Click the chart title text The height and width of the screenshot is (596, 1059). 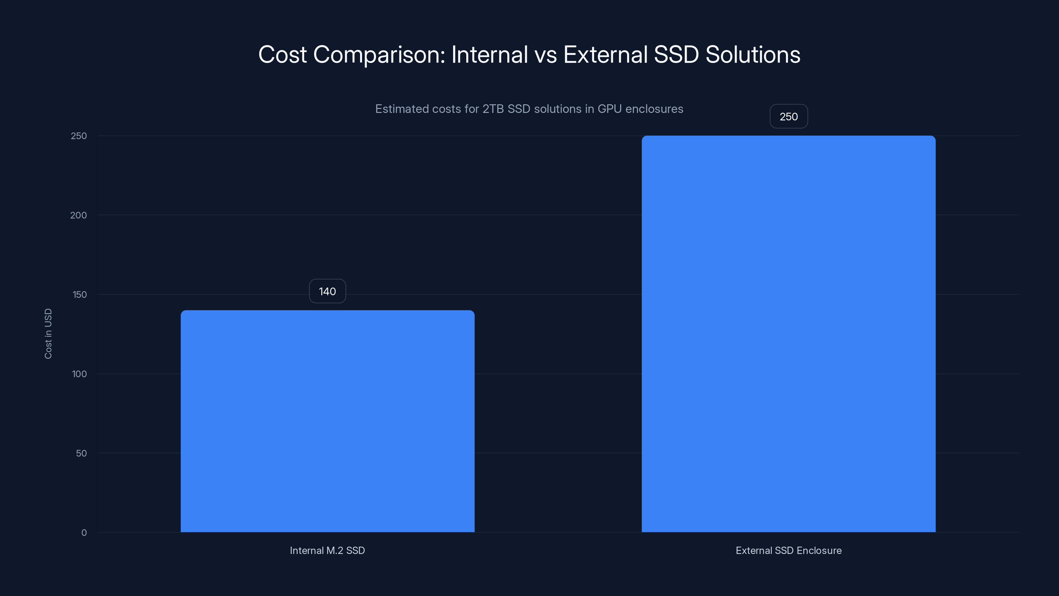pos(529,54)
